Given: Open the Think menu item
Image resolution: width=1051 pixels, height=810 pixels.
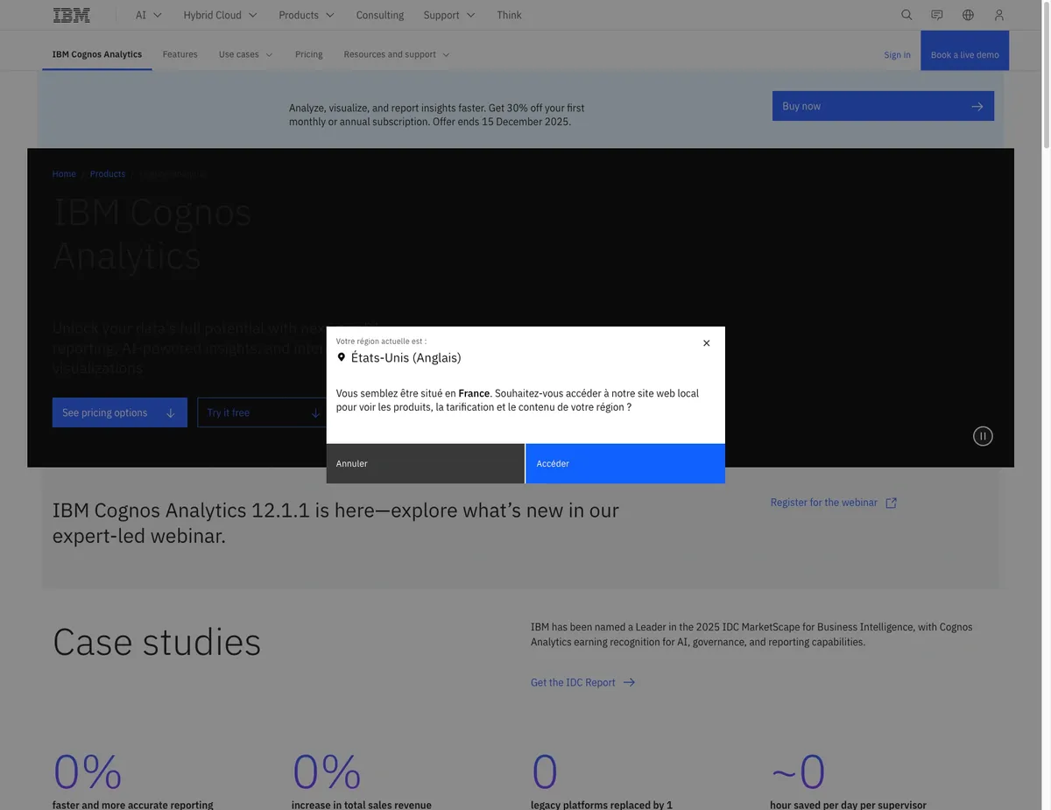Looking at the screenshot, I should coord(509,15).
